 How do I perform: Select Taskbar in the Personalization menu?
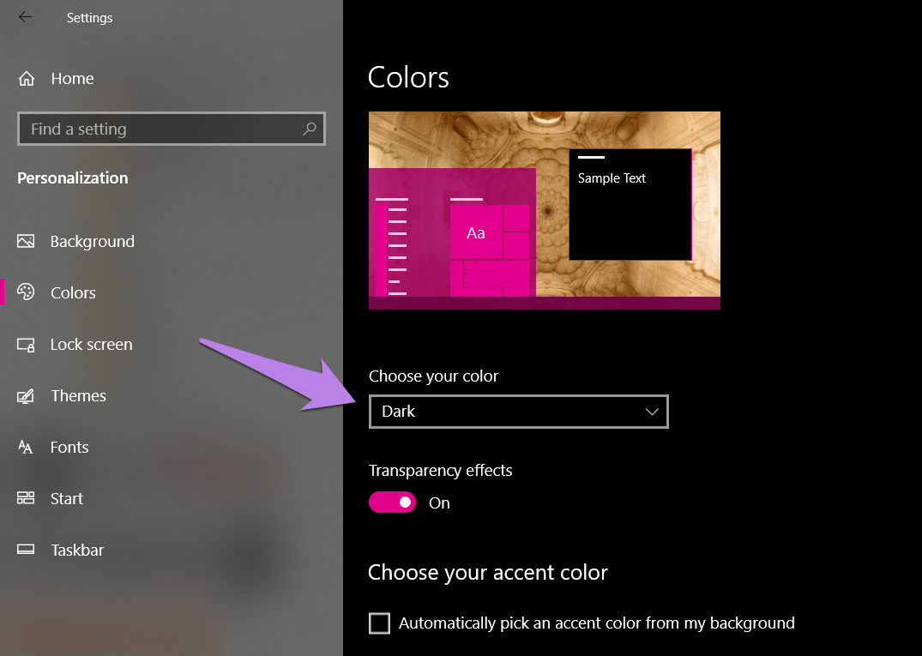click(x=77, y=550)
